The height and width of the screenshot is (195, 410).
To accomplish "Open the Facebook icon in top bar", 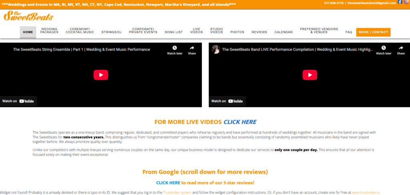I will point(400,2).
